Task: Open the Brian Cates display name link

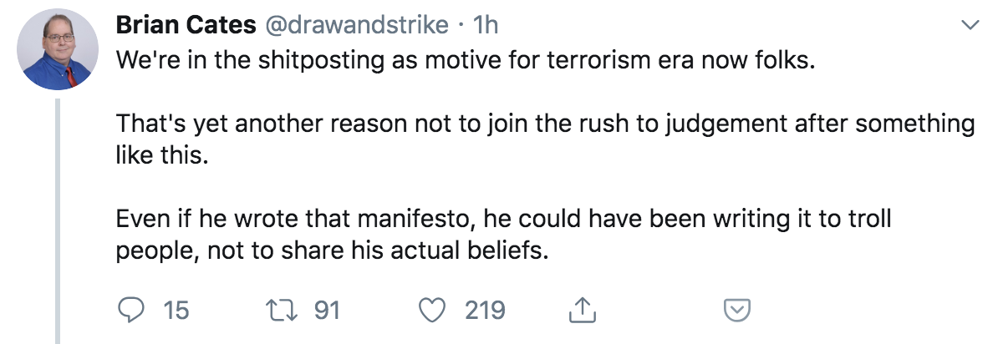Action: coord(186,26)
